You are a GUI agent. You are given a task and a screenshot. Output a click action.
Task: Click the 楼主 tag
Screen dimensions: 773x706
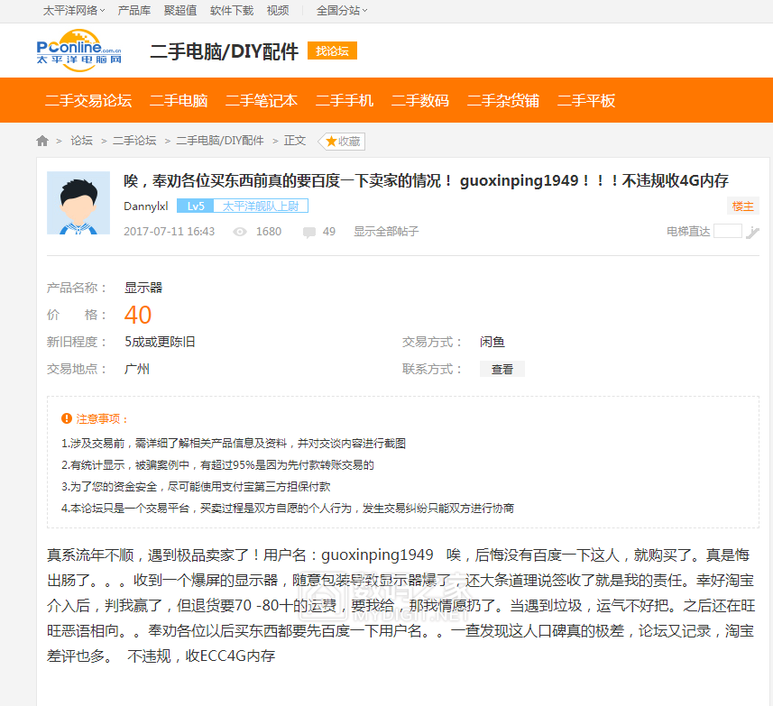click(743, 206)
